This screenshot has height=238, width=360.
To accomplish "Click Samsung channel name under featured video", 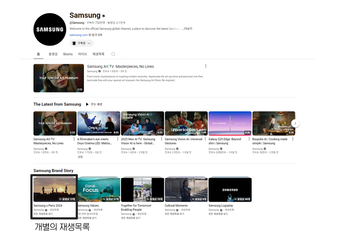I will coord(92,71).
